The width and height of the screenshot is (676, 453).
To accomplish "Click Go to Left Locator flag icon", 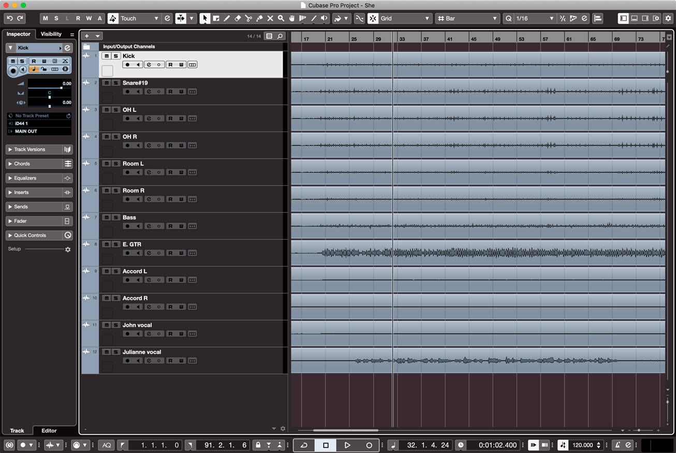I will 122,445.
